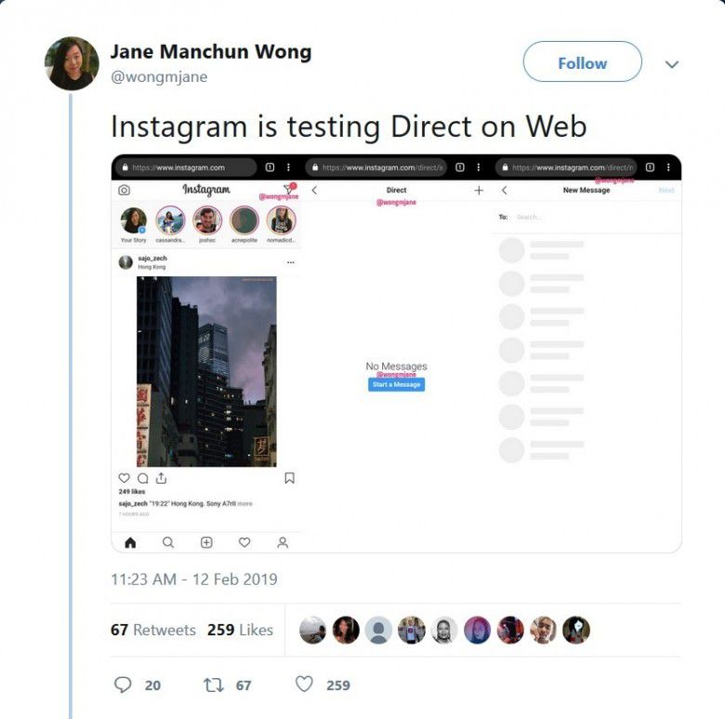Screen dimensions: 725x719
Task: Open Instagram camera icon in screenshot
Action: (124, 190)
